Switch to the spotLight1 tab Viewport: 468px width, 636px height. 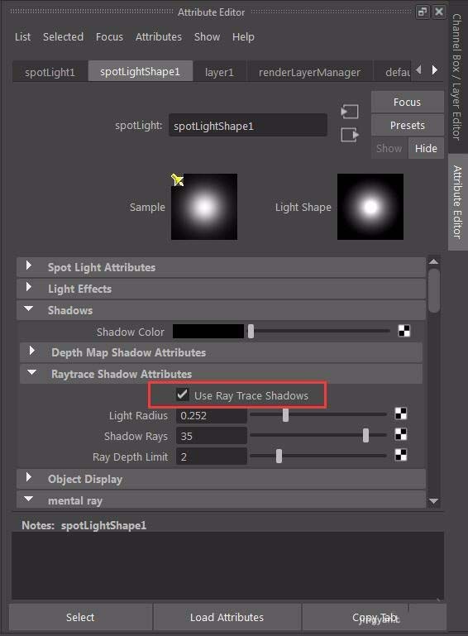tap(50, 72)
